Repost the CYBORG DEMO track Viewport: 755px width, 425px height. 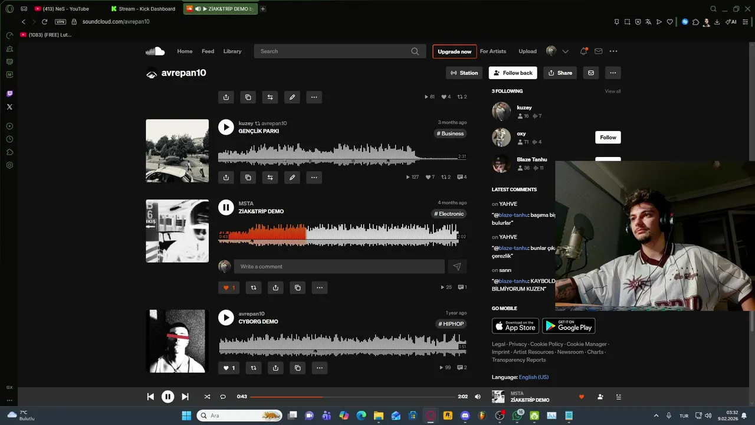click(x=254, y=368)
